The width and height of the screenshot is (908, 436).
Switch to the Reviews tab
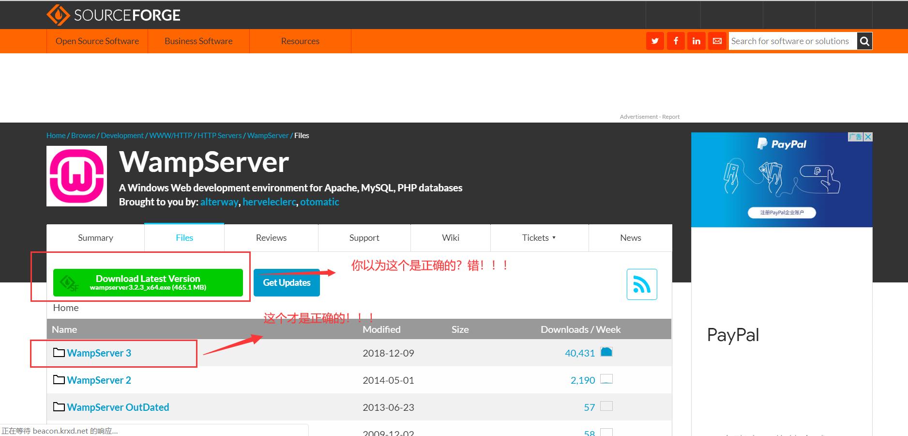tap(271, 238)
